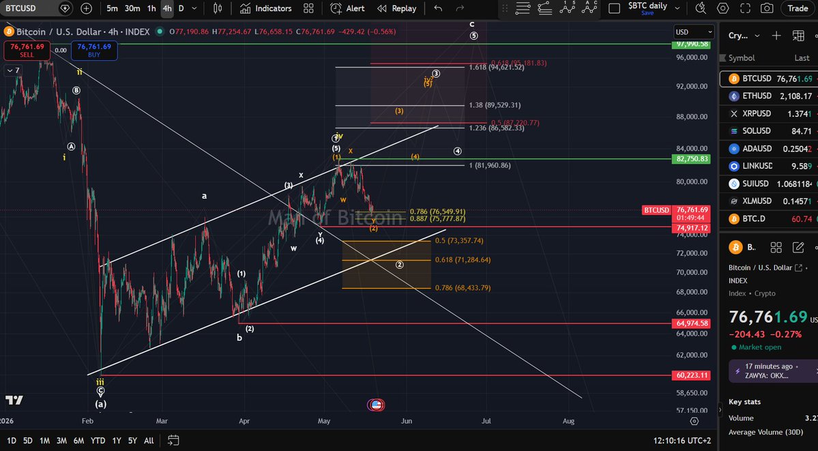
Task: Open the BTCUSD symbol search box
Action: [29, 8]
